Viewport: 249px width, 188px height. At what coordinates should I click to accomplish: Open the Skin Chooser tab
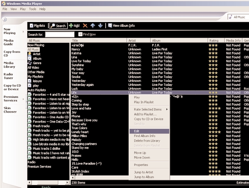(10, 110)
